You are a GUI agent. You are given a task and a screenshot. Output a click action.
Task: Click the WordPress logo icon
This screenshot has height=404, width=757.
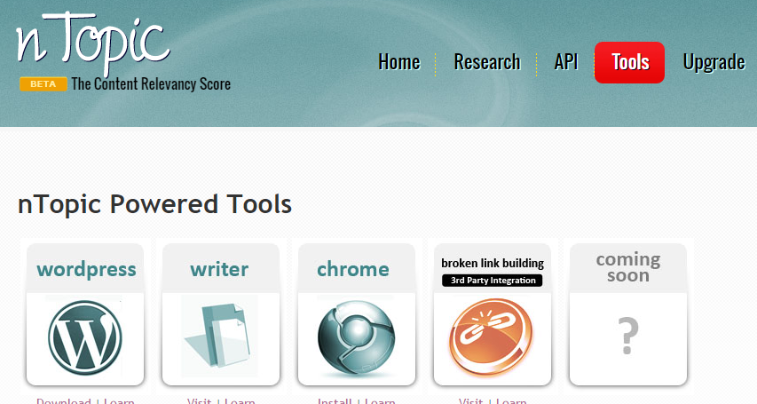tap(85, 337)
